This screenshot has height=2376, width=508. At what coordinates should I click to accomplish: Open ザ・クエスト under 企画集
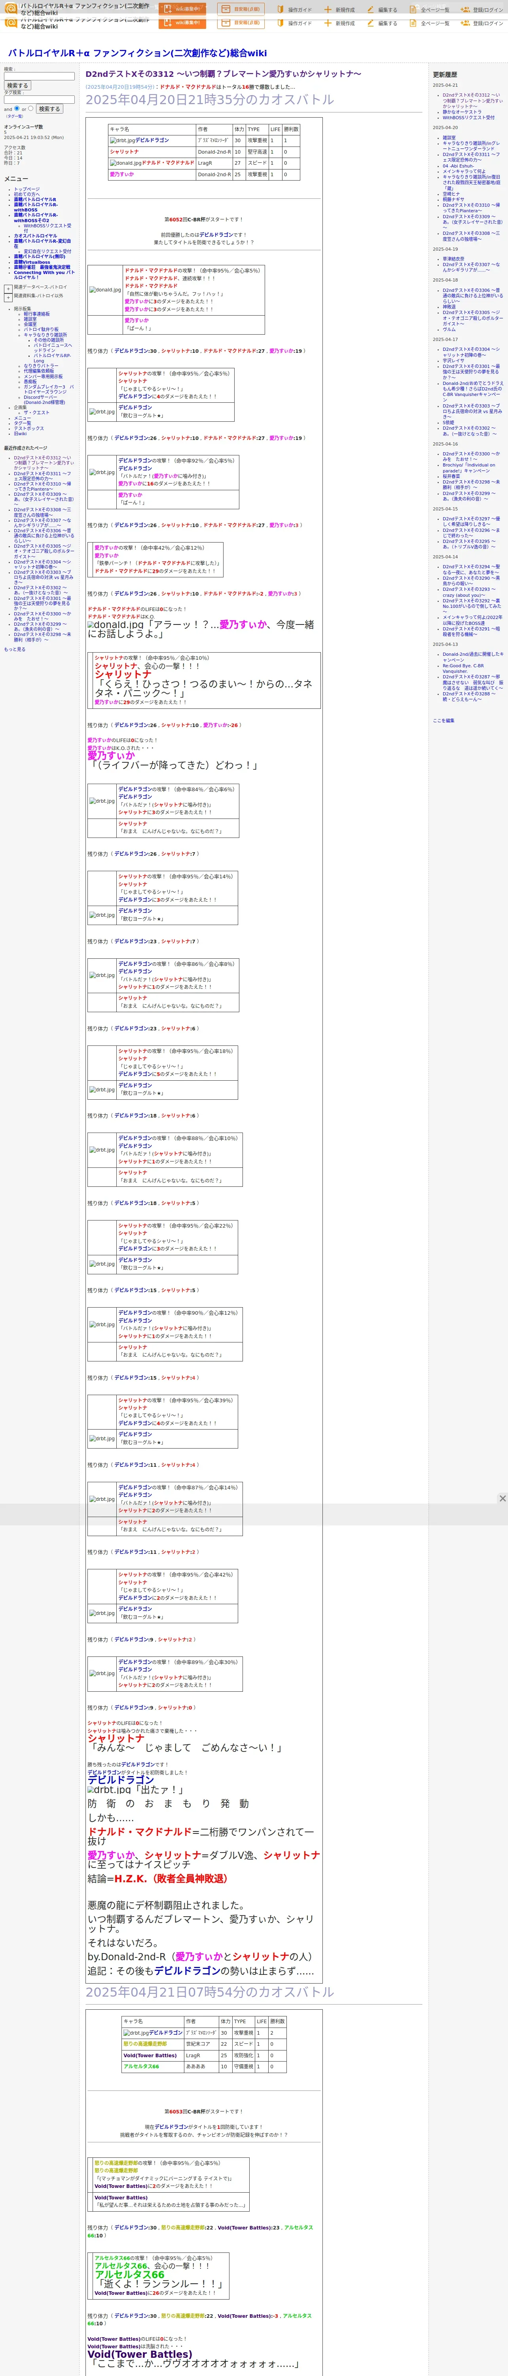pyautogui.click(x=37, y=412)
